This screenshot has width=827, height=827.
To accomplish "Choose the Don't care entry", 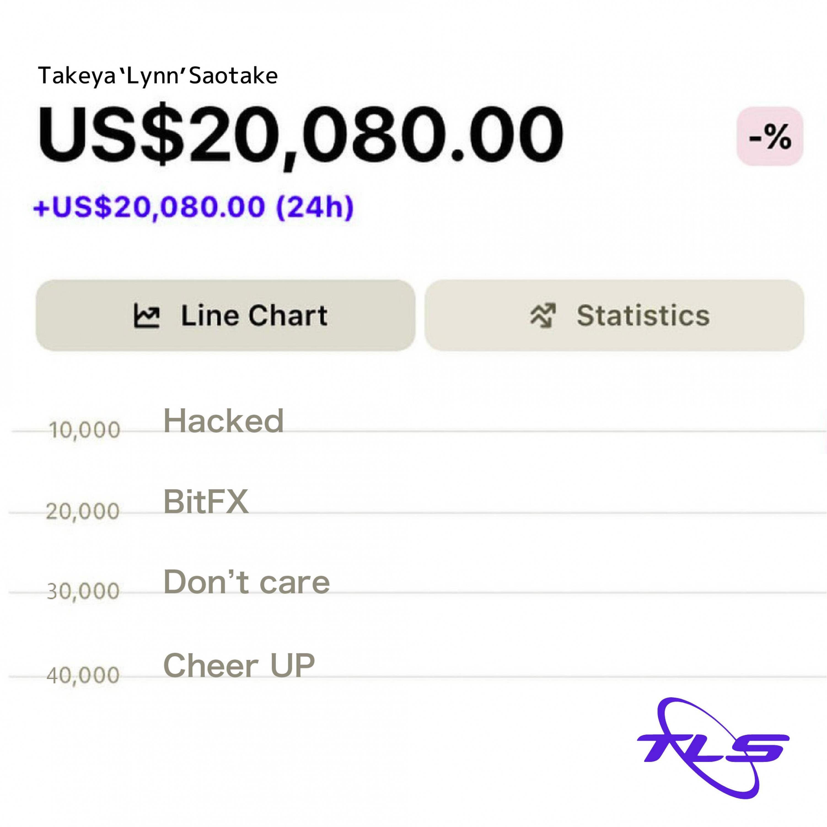I will 246,582.
